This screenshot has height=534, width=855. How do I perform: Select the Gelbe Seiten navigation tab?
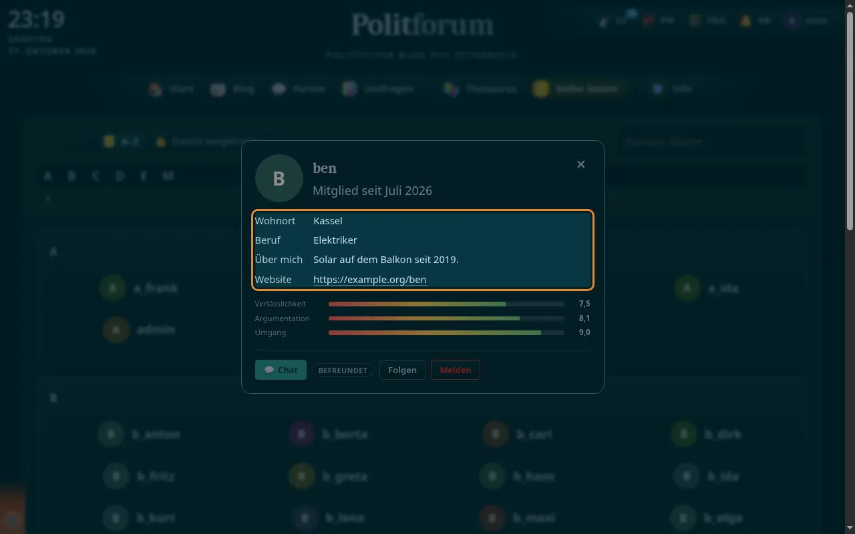tap(578, 89)
